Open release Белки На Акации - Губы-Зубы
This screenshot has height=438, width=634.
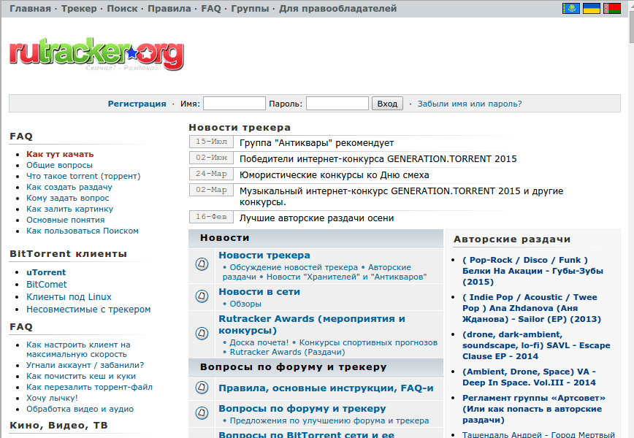(533, 271)
